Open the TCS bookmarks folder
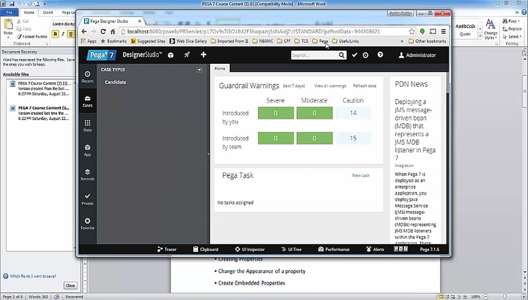 [301, 41]
